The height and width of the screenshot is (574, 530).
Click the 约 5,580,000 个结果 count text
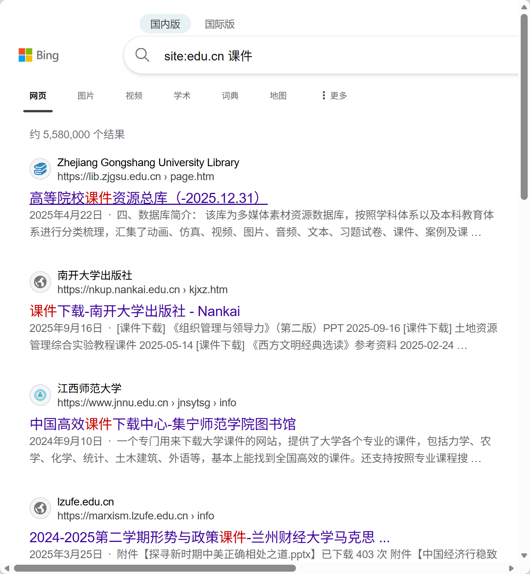pyautogui.click(x=77, y=134)
